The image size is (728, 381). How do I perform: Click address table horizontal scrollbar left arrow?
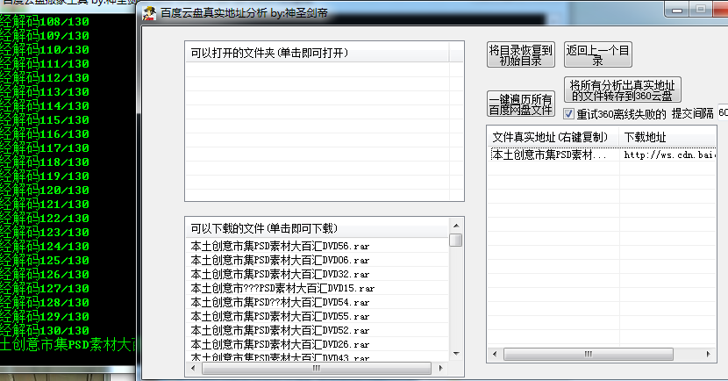pyautogui.click(x=495, y=354)
